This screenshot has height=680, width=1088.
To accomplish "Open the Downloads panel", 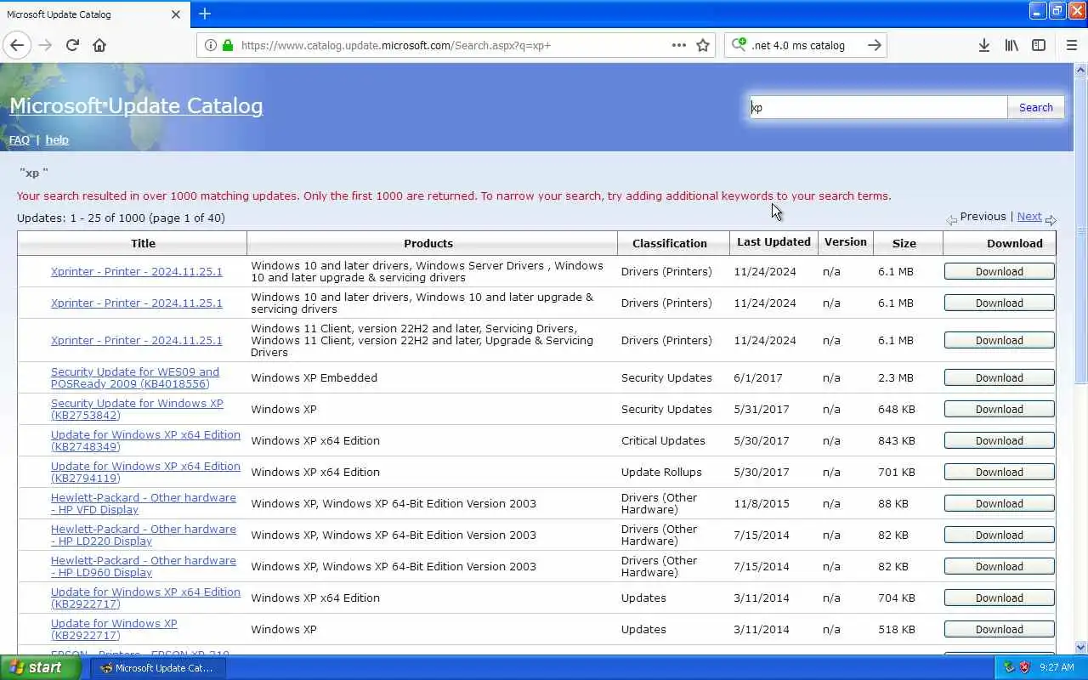I will pyautogui.click(x=983, y=45).
